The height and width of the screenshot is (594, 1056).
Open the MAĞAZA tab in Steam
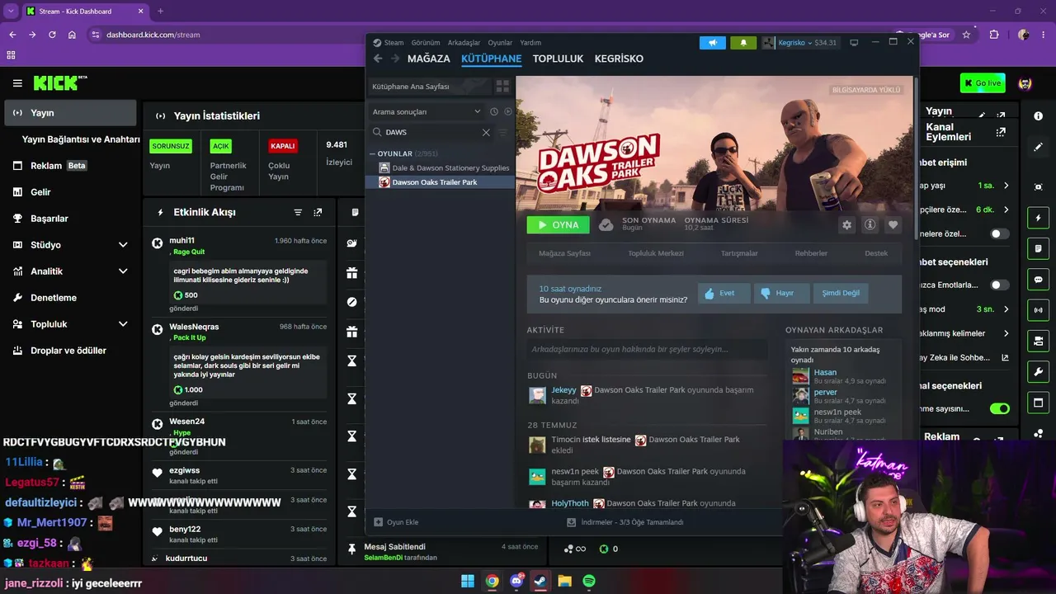[429, 59]
